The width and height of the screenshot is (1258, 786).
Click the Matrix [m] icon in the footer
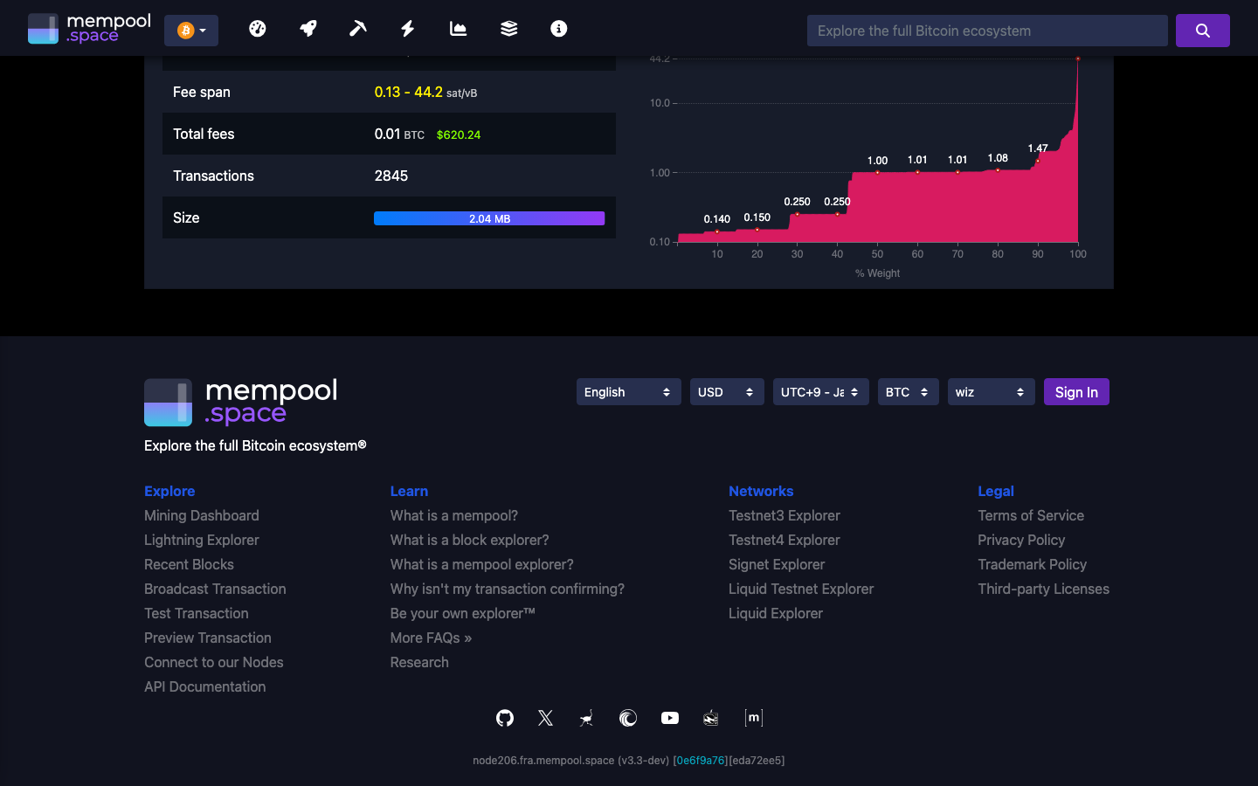tap(753, 718)
